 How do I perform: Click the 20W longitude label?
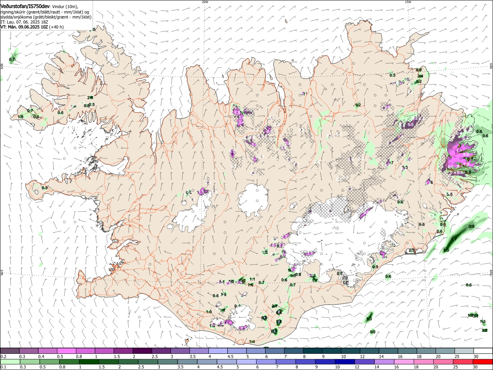[x=205, y=2]
